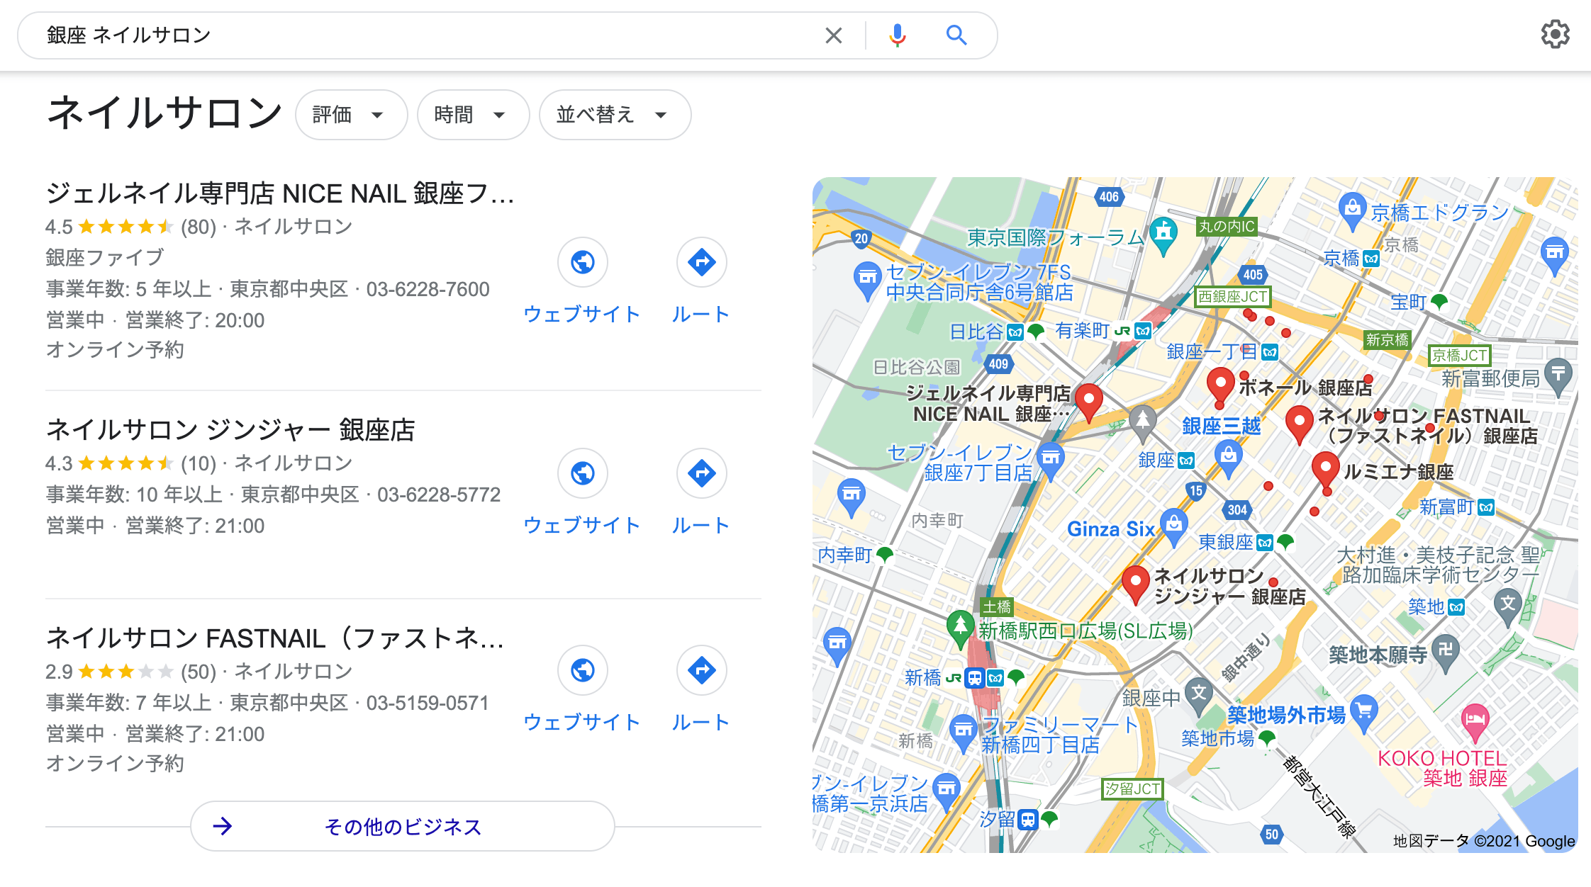Screen dimensions: 1591x887
Task: Click the 日比谷 station label on map
Action: [x=976, y=332]
